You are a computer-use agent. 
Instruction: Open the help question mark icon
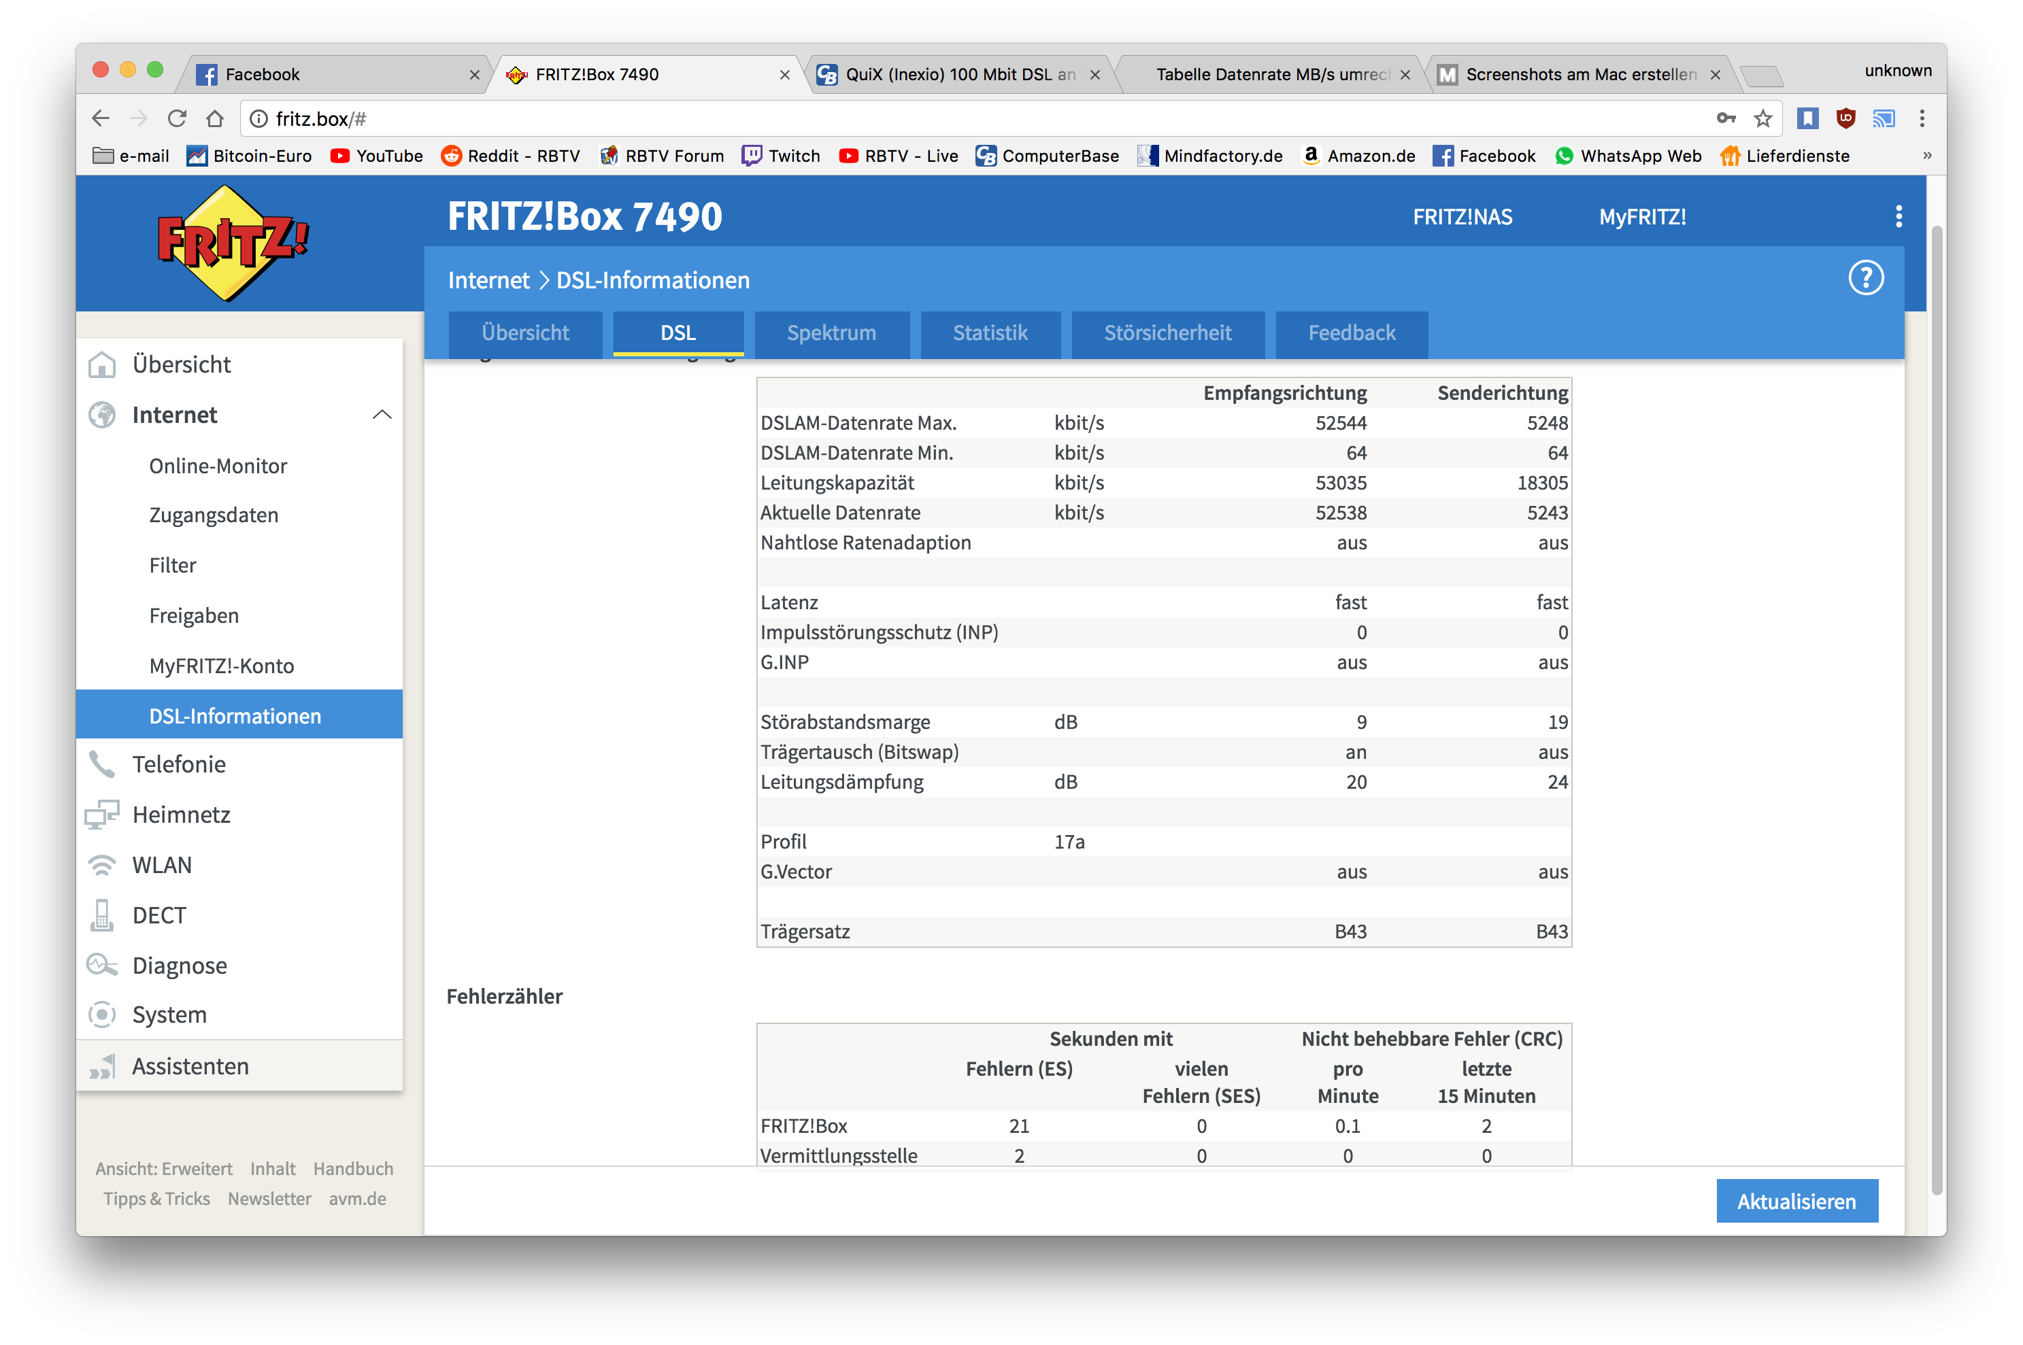click(1865, 278)
